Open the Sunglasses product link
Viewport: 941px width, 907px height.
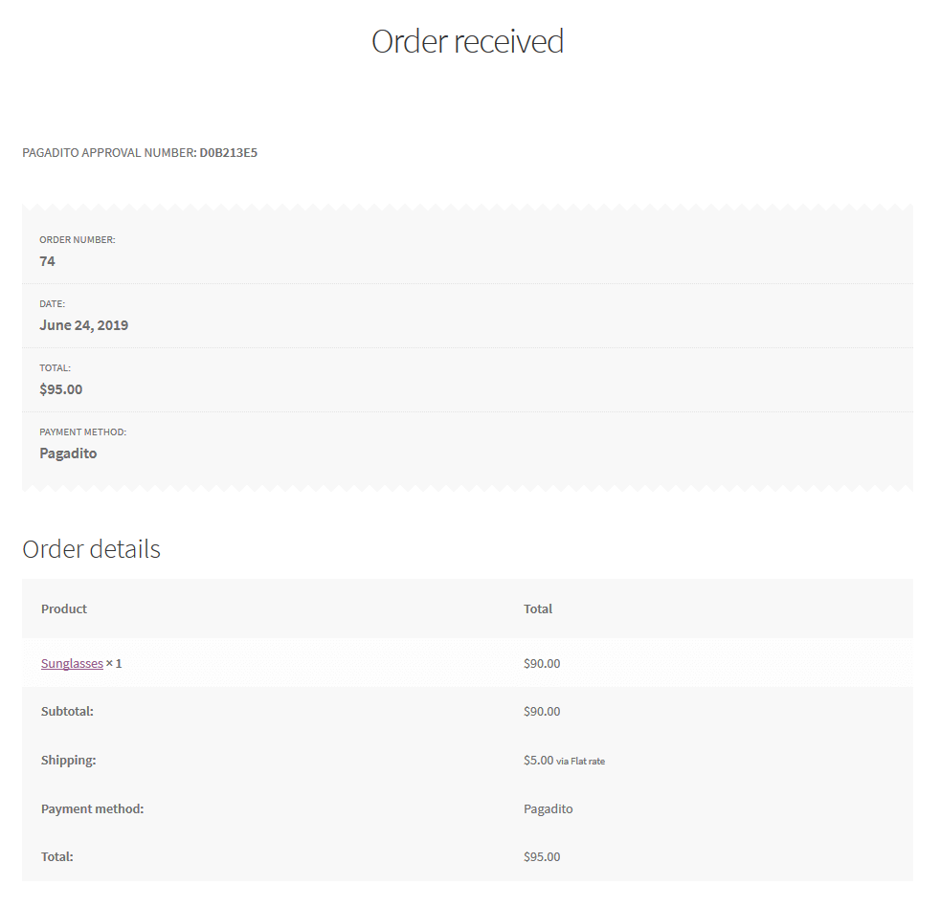pyautogui.click(x=72, y=663)
